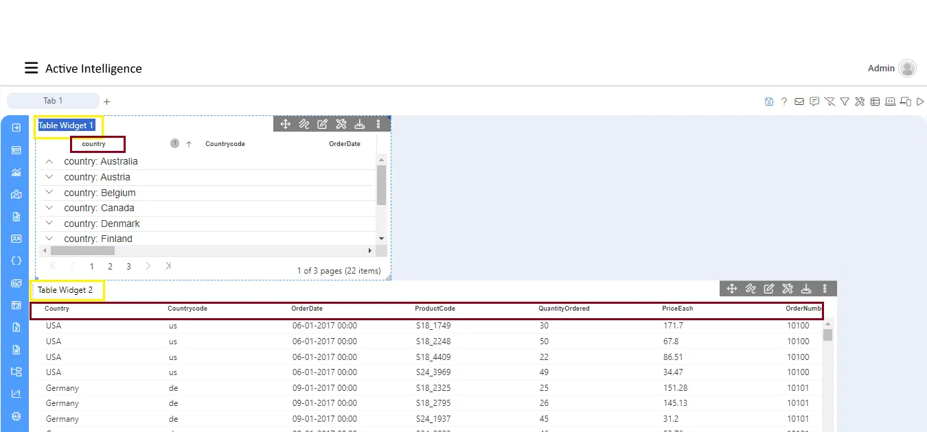927x432 pixels.
Task: Expand the country: Denmark group
Action: (x=49, y=223)
